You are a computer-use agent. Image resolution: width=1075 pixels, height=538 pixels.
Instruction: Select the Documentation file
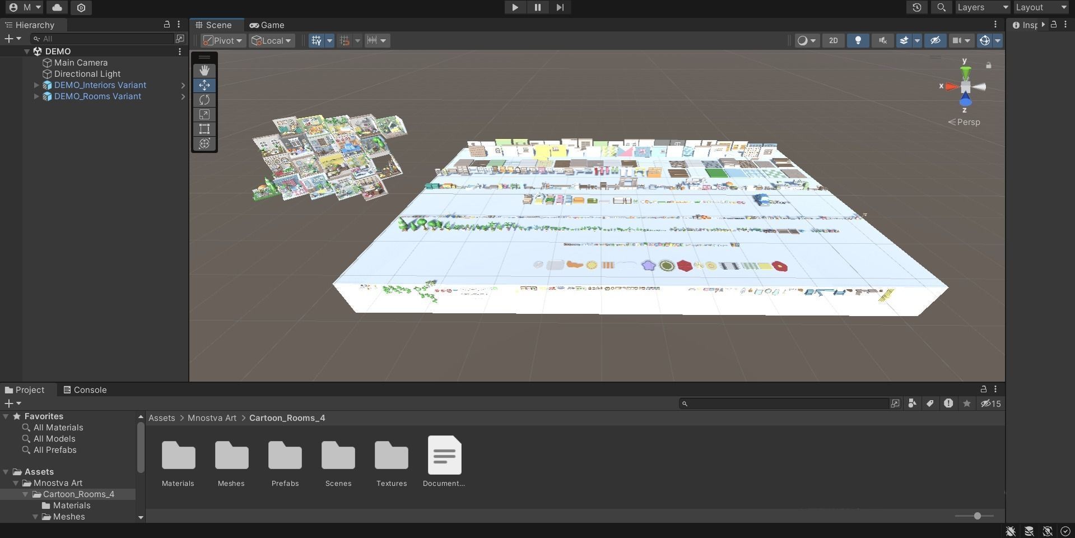(445, 455)
